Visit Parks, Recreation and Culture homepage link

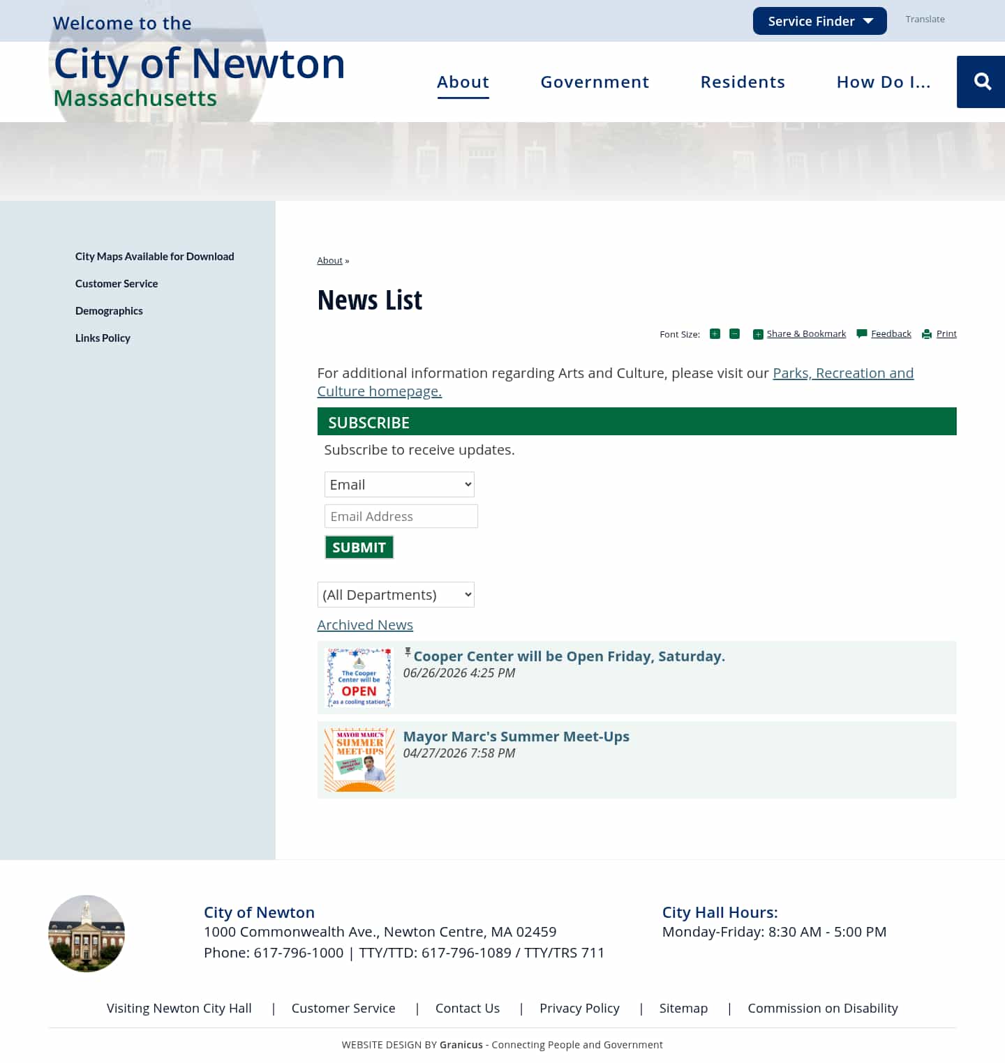(x=843, y=373)
